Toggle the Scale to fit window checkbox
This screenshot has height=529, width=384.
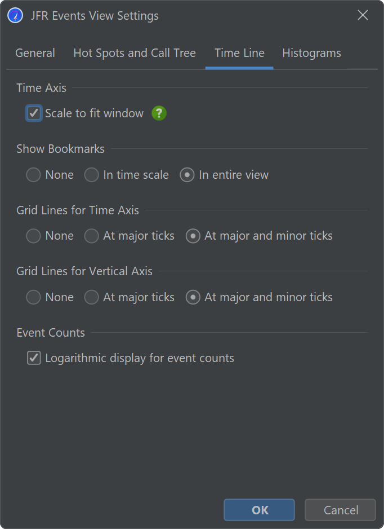34,113
